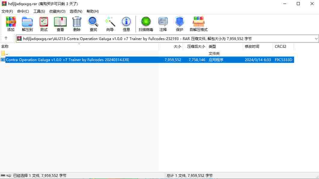Viewport: 319px width, 179px height.
Task: Minimize the WinRAR window
Action: pyautogui.click(x=285, y=4)
